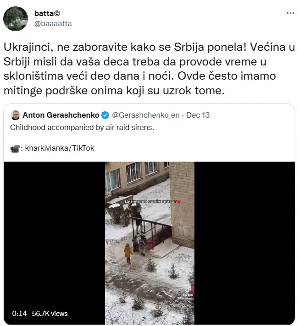Visit the @baaaatta handle
This screenshot has height=326, width=299.
(53, 23)
